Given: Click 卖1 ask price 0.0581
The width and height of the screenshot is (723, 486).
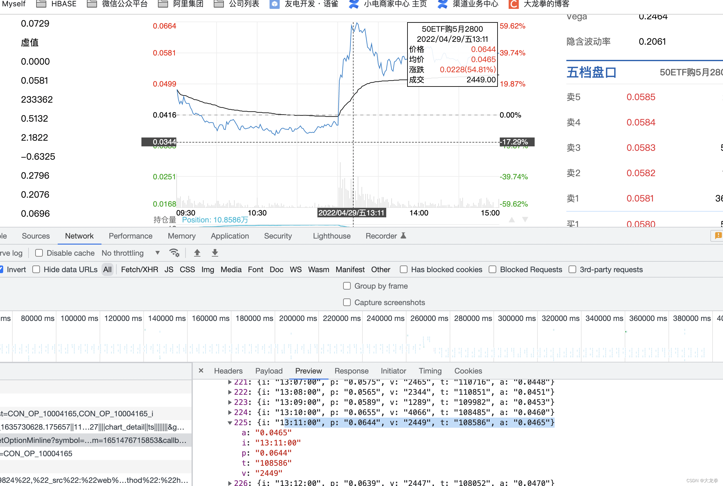Looking at the screenshot, I should tap(640, 198).
